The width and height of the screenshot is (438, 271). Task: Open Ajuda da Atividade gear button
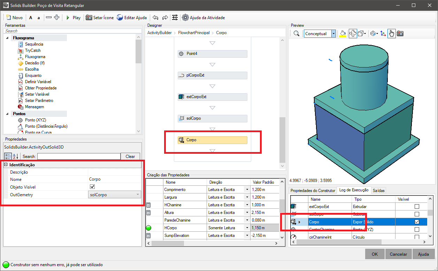(203, 17)
